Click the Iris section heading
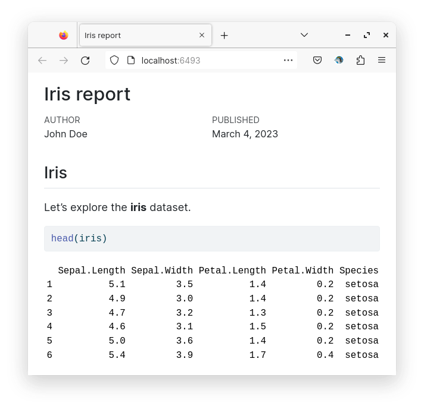Viewport: 424px width, 409px height. pos(55,173)
